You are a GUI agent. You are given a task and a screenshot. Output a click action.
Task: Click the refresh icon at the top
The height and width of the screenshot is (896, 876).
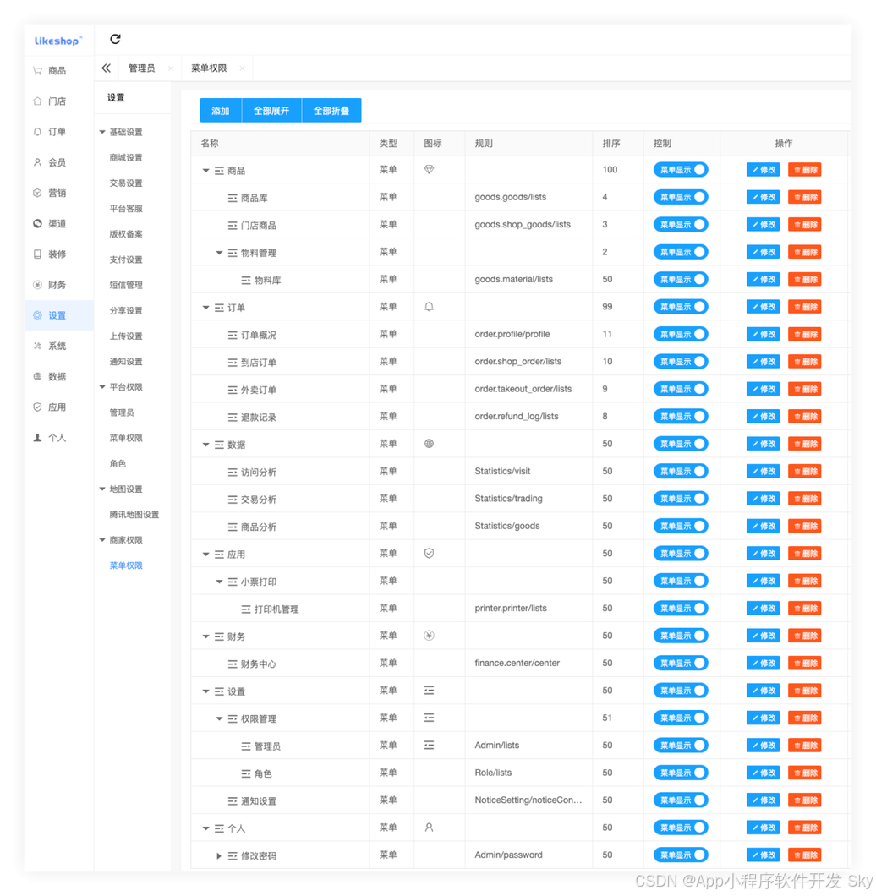coord(115,39)
